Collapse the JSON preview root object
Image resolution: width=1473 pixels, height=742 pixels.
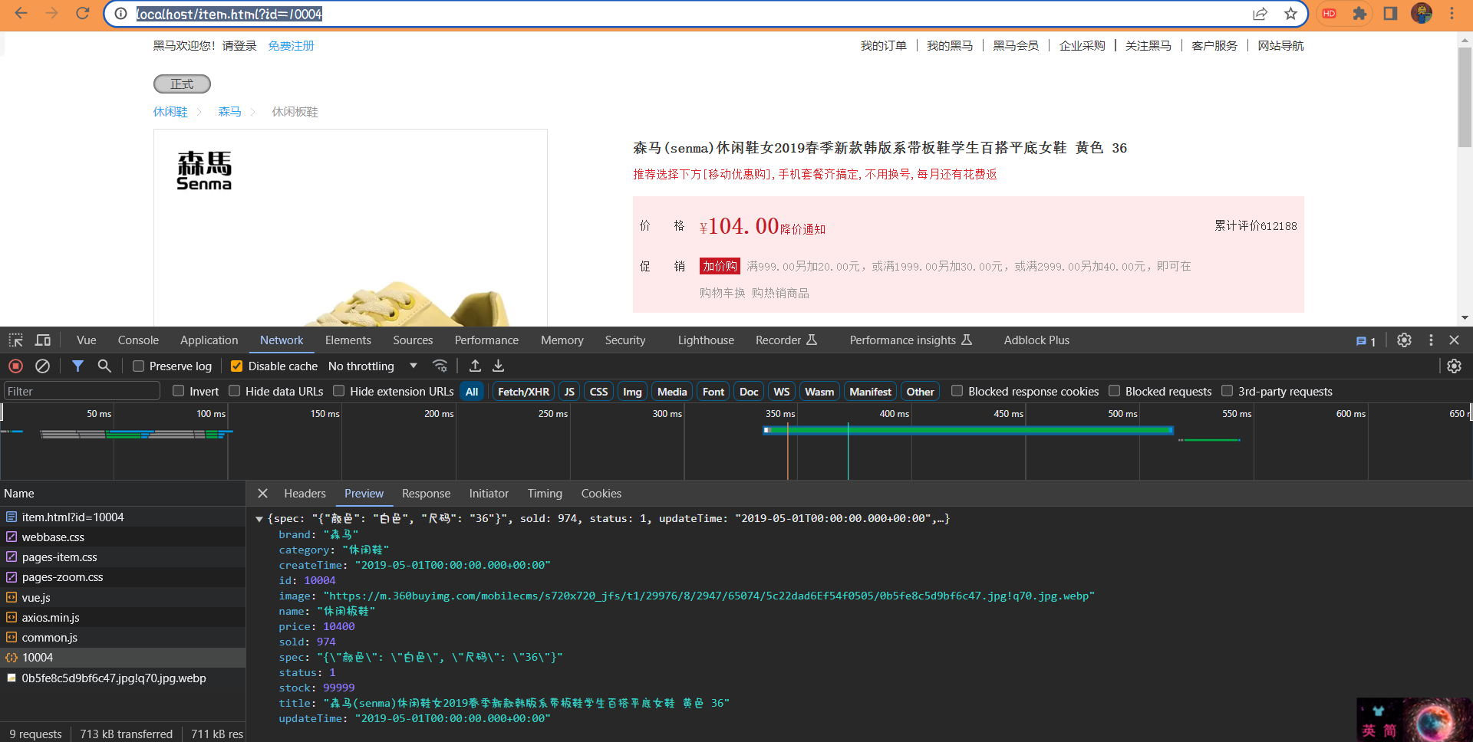259,519
